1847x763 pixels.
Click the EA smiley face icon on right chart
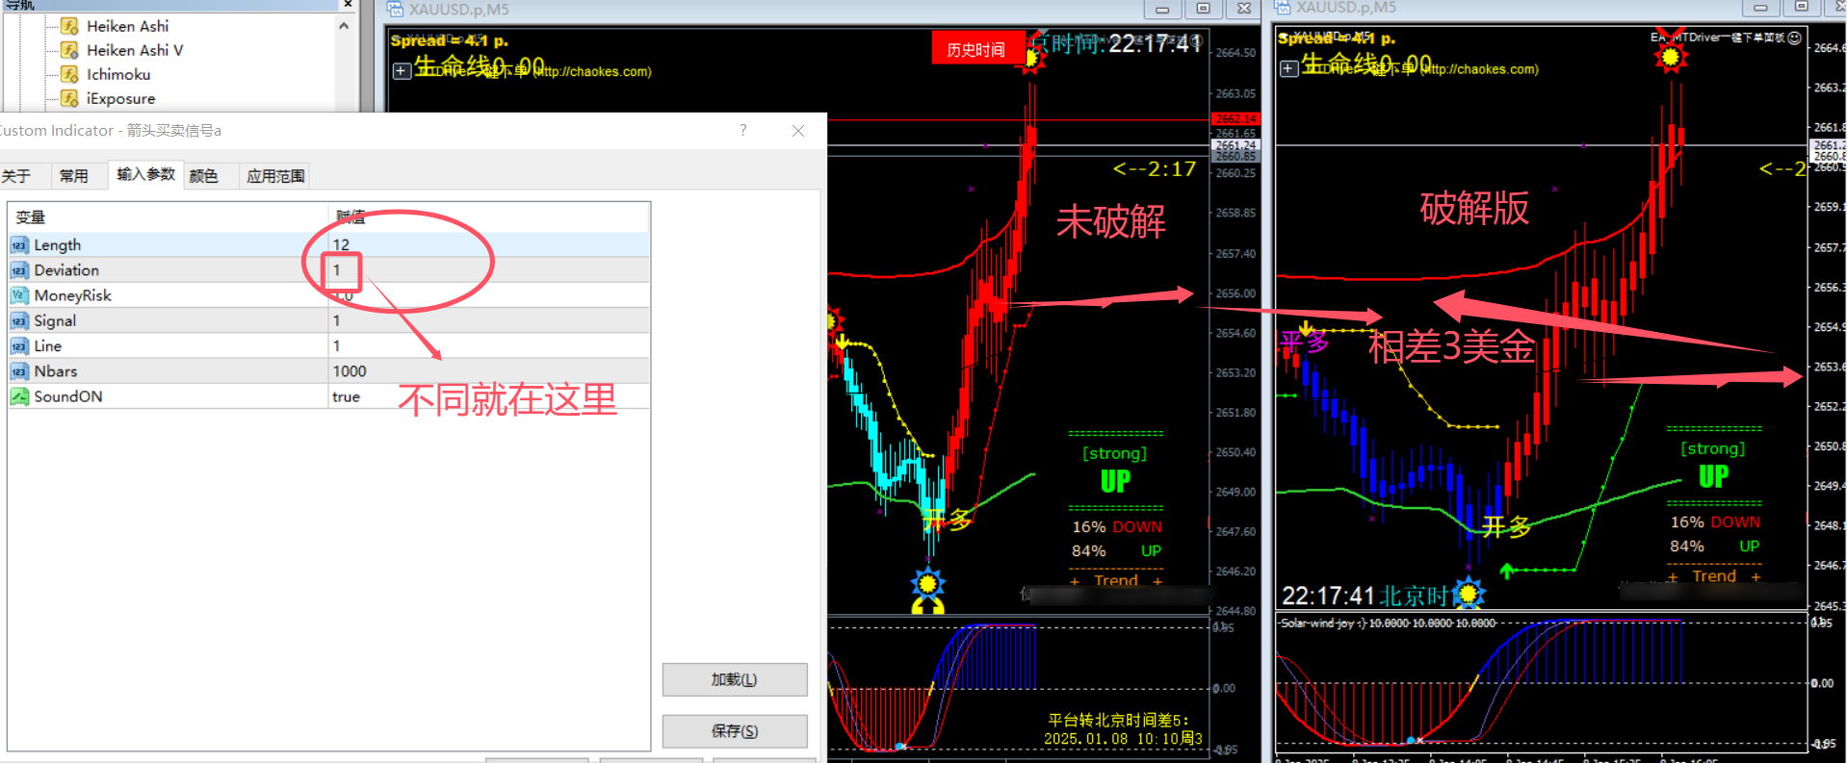(1794, 38)
